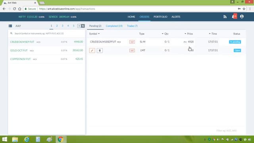
Task: Open notifications bell with red badge
Action: coord(234,16)
